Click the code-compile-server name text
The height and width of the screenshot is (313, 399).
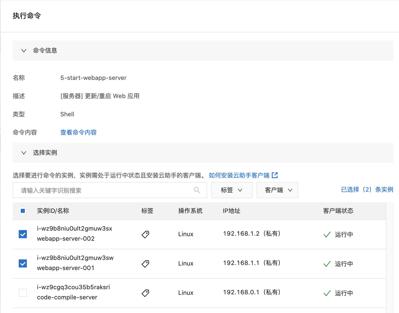click(67, 297)
